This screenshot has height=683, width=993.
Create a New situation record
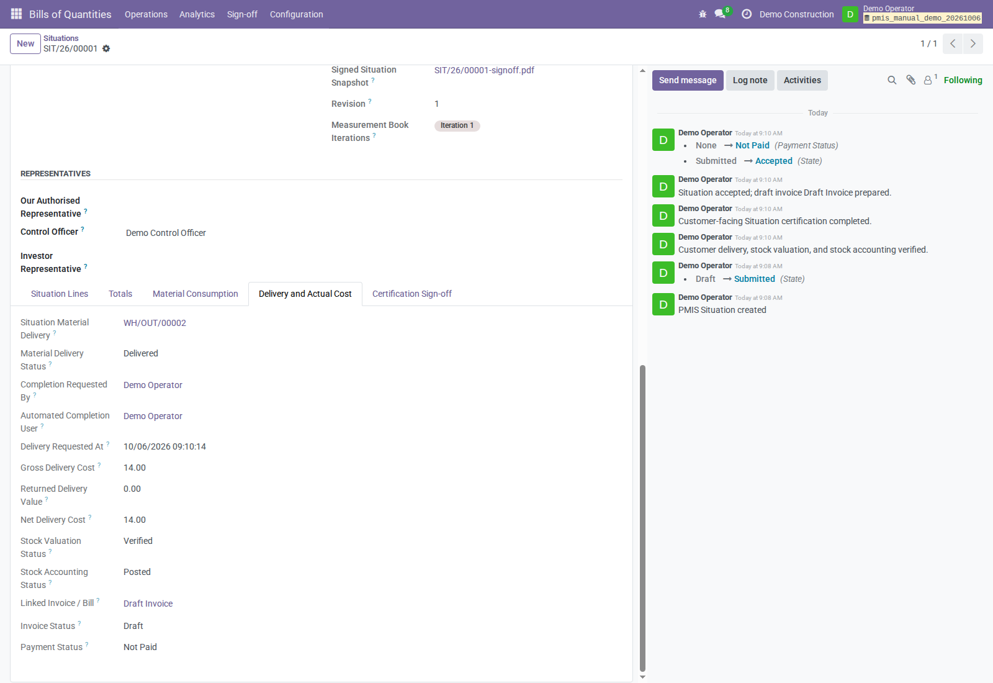tap(25, 43)
